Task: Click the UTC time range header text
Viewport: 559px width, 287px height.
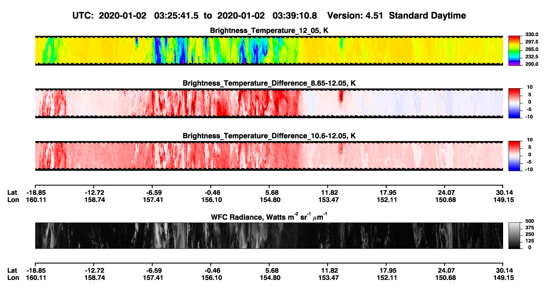Action: [x=195, y=16]
